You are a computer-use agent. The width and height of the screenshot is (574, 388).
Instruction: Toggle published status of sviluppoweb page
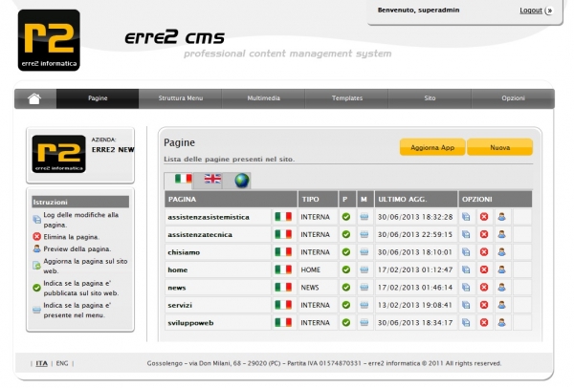pos(346,323)
